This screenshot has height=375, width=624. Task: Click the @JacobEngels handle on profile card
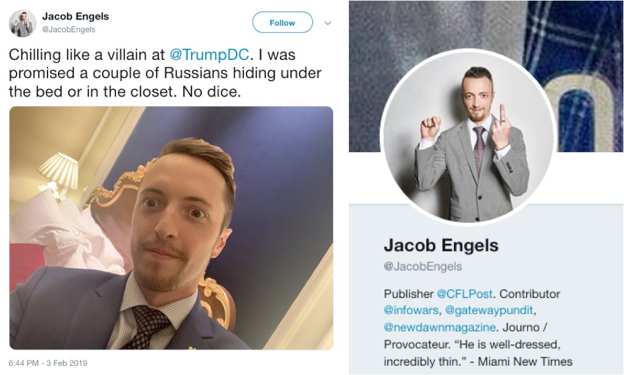[423, 266]
